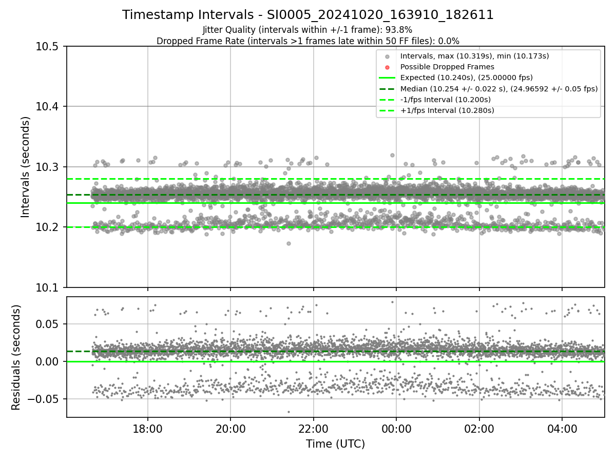
Task: Click the "Time (UTC)" x-axis label
Action: (x=336, y=444)
